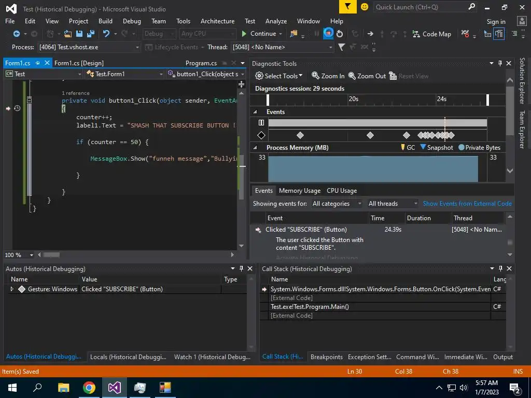Open the Process dropdown showing Test.vshost.exe

(x=89, y=47)
